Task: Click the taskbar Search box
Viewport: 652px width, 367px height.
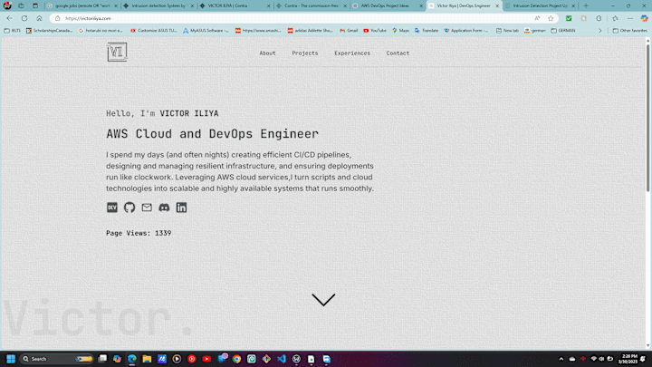Action: click(56, 359)
